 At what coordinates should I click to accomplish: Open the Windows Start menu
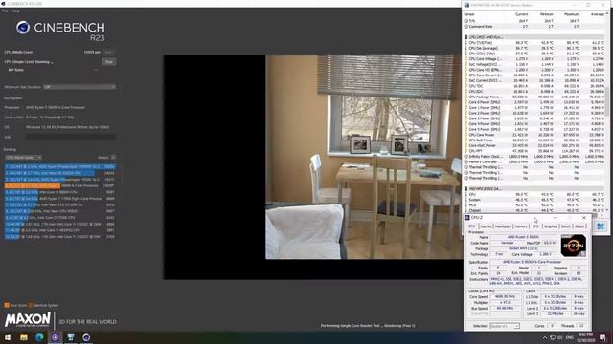click(x=8, y=337)
